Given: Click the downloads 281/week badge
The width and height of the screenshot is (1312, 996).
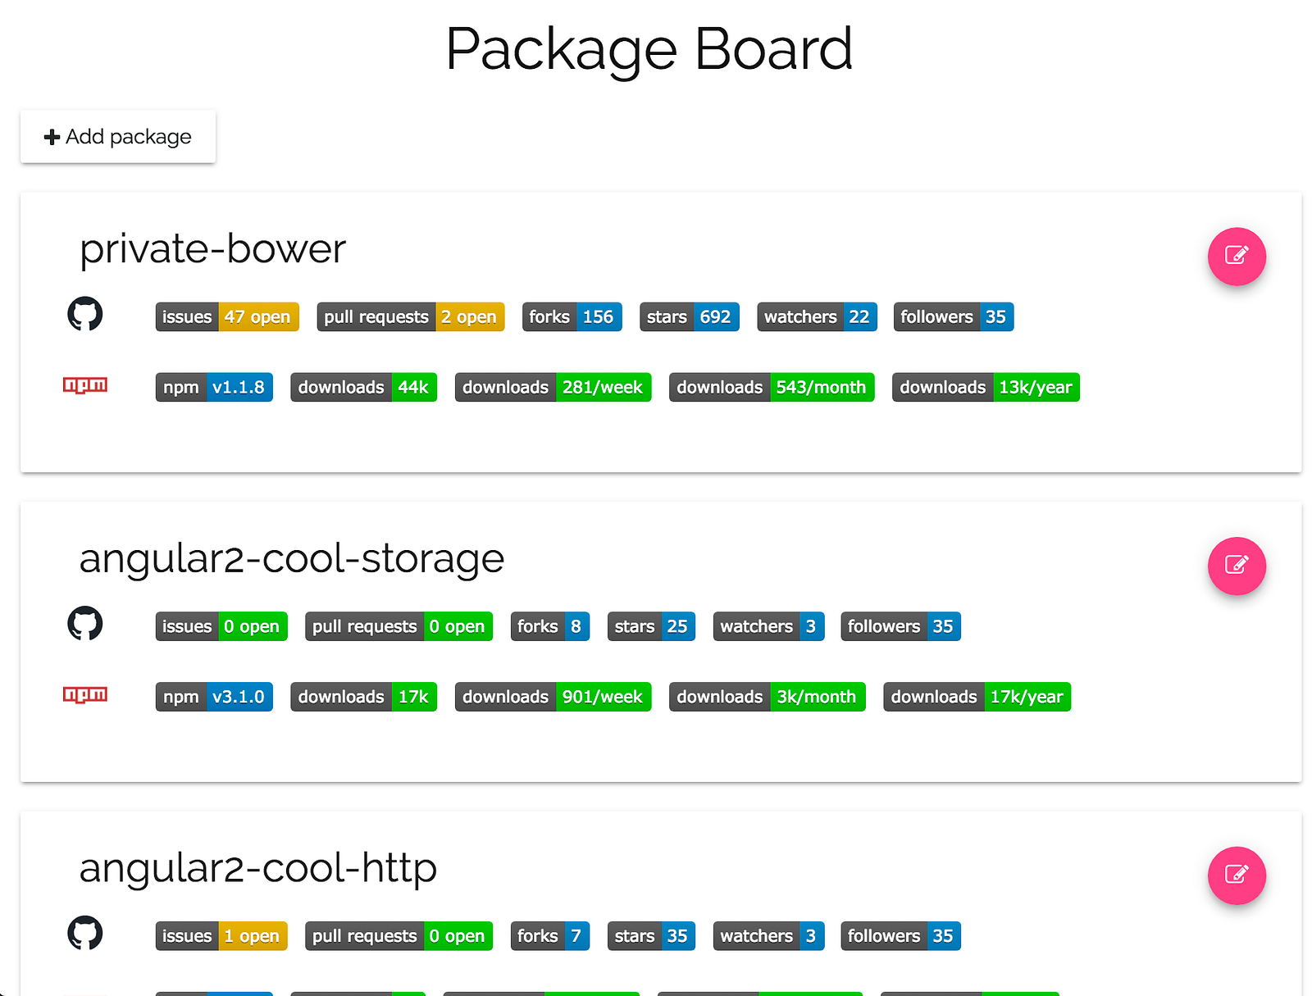Looking at the screenshot, I should click(553, 388).
